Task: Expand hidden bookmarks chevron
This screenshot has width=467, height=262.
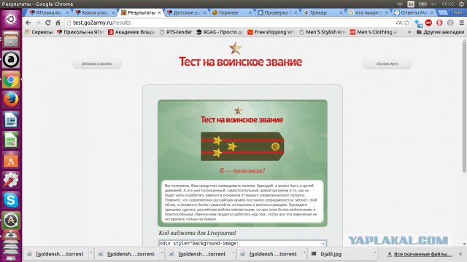Action: [x=409, y=32]
